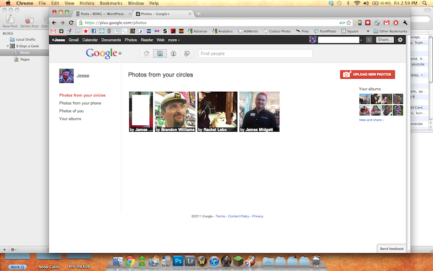Launch Lightroom from the dock

(x=190, y=261)
